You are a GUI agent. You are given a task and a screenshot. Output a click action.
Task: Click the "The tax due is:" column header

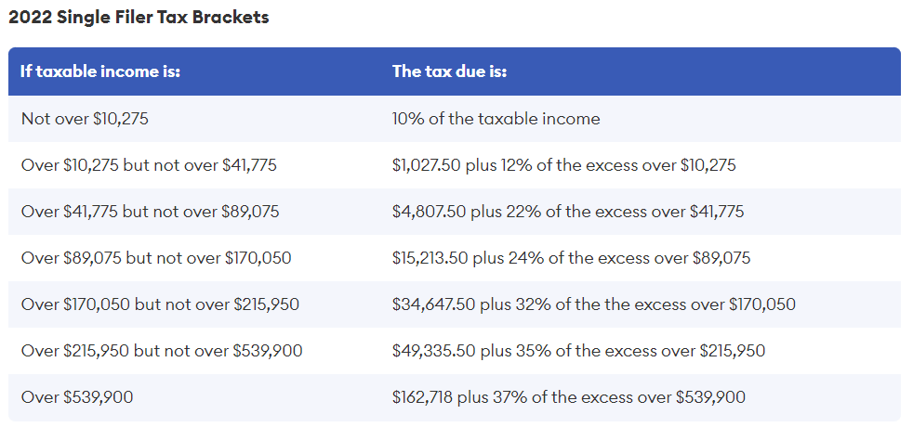(x=449, y=71)
